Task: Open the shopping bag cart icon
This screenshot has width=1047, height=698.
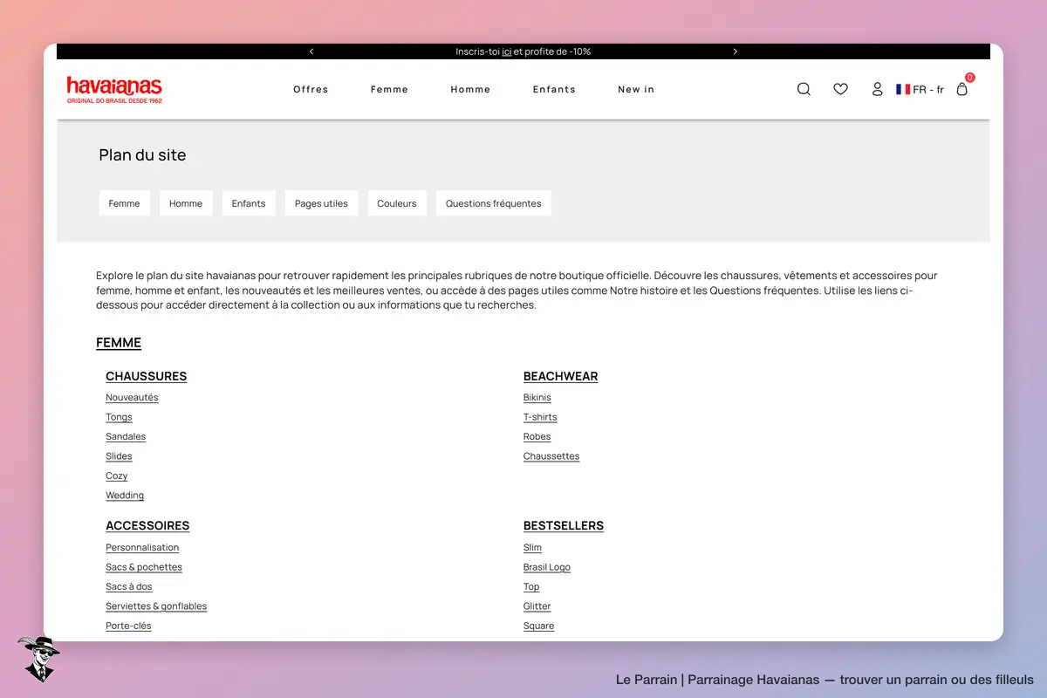Action: tap(962, 88)
